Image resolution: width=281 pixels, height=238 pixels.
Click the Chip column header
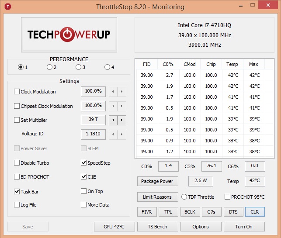[x=211, y=64]
